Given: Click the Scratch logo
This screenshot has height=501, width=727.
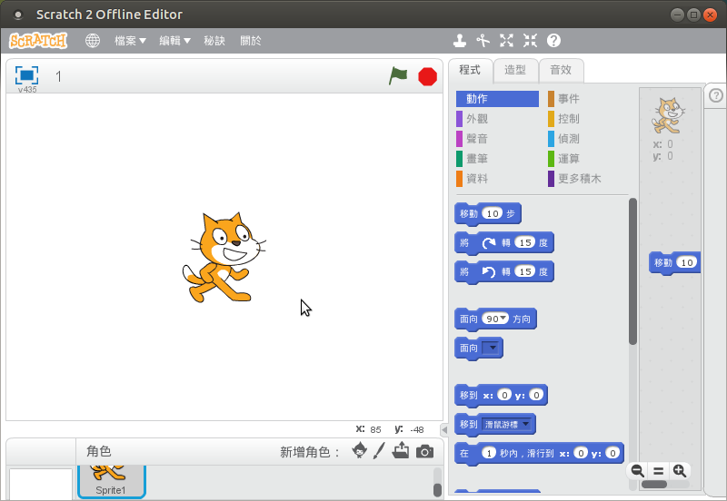Looking at the screenshot, I should click(x=38, y=41).
